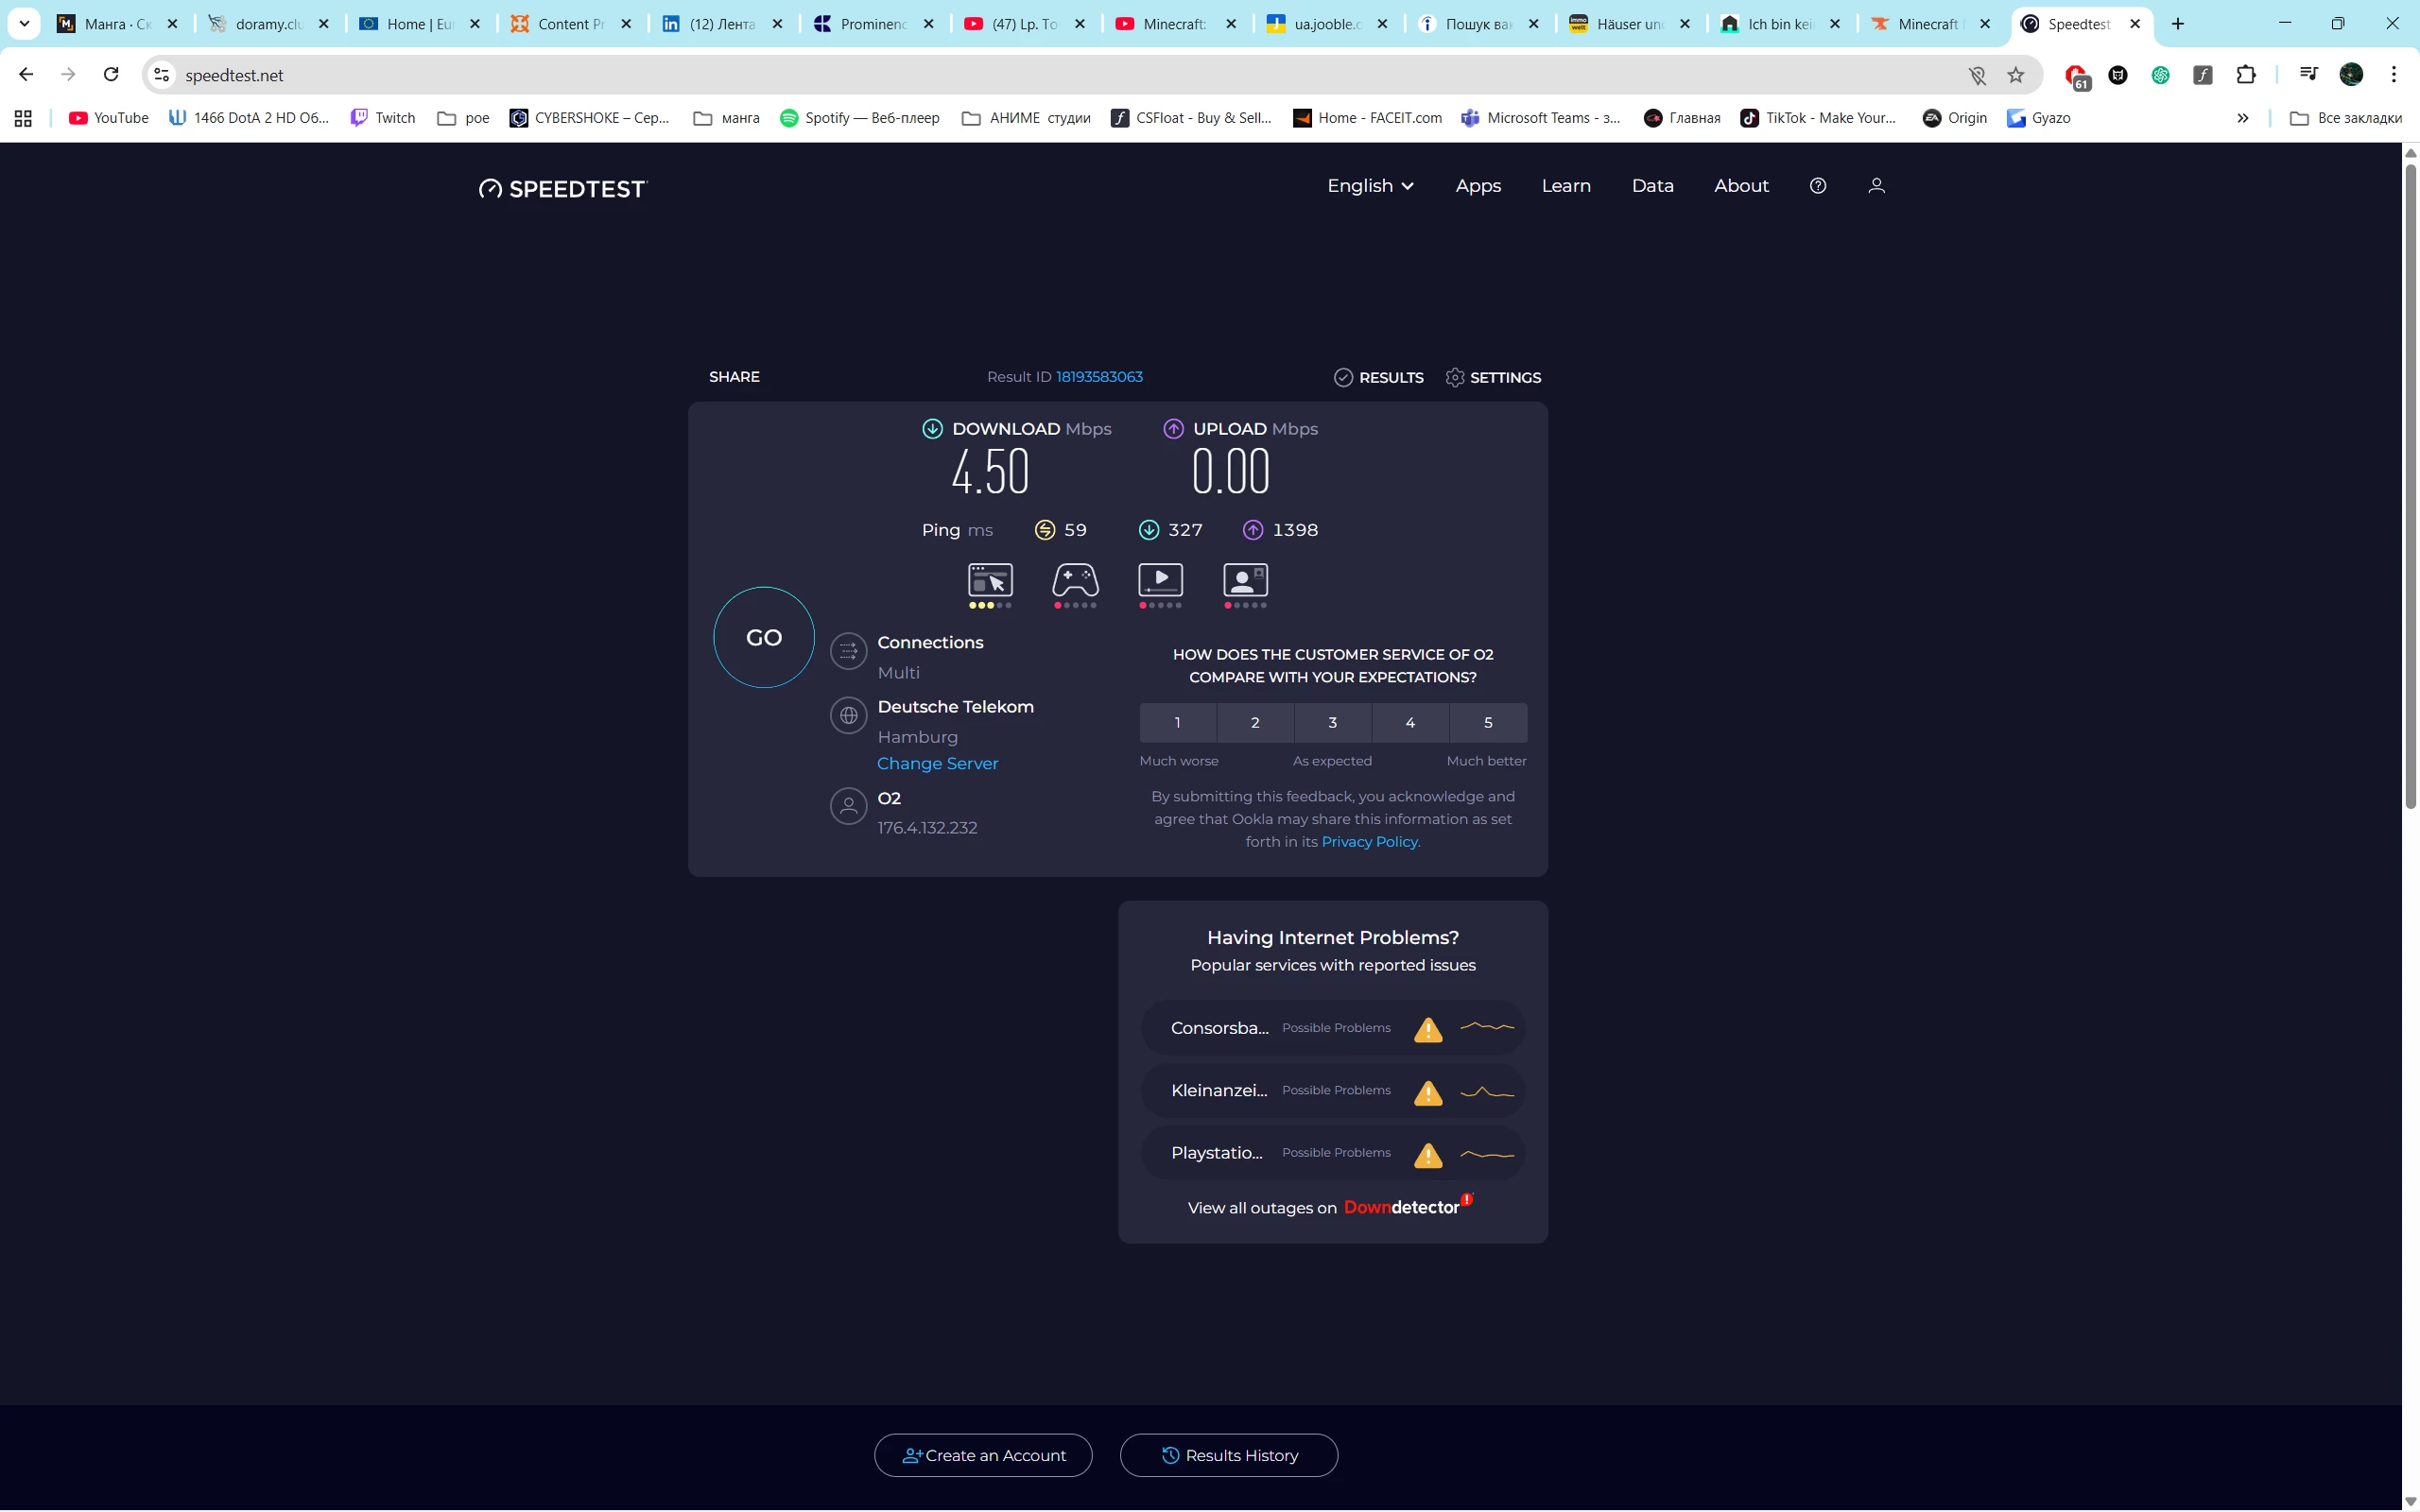Click the video streaming quality icon
2420x1512 pixels.
1160,580
